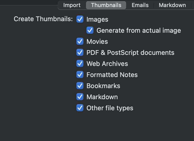Click the "Generate from actual image" label text
The width and height of the screenshot is (194, 141).
click(138, 30)
